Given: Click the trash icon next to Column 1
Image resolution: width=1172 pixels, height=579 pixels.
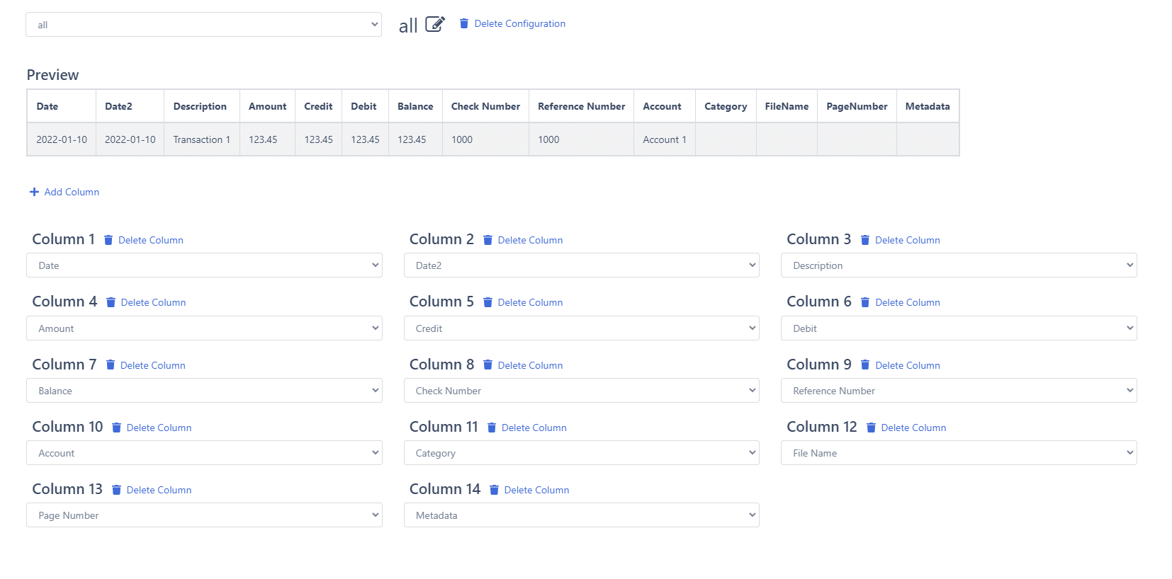Looking at the screenshot, I should 108,240.
